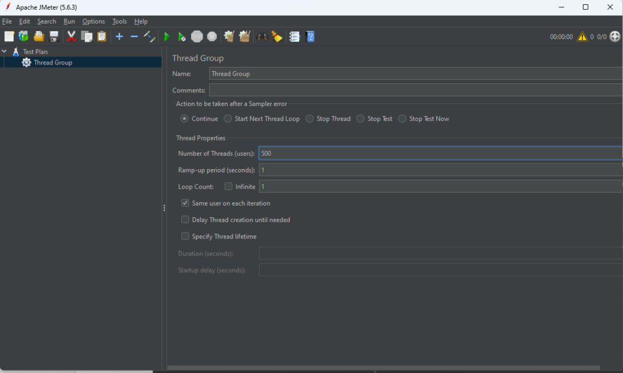Start the test with the green play icon
The image size is (623, 373).
coord(166,37)
